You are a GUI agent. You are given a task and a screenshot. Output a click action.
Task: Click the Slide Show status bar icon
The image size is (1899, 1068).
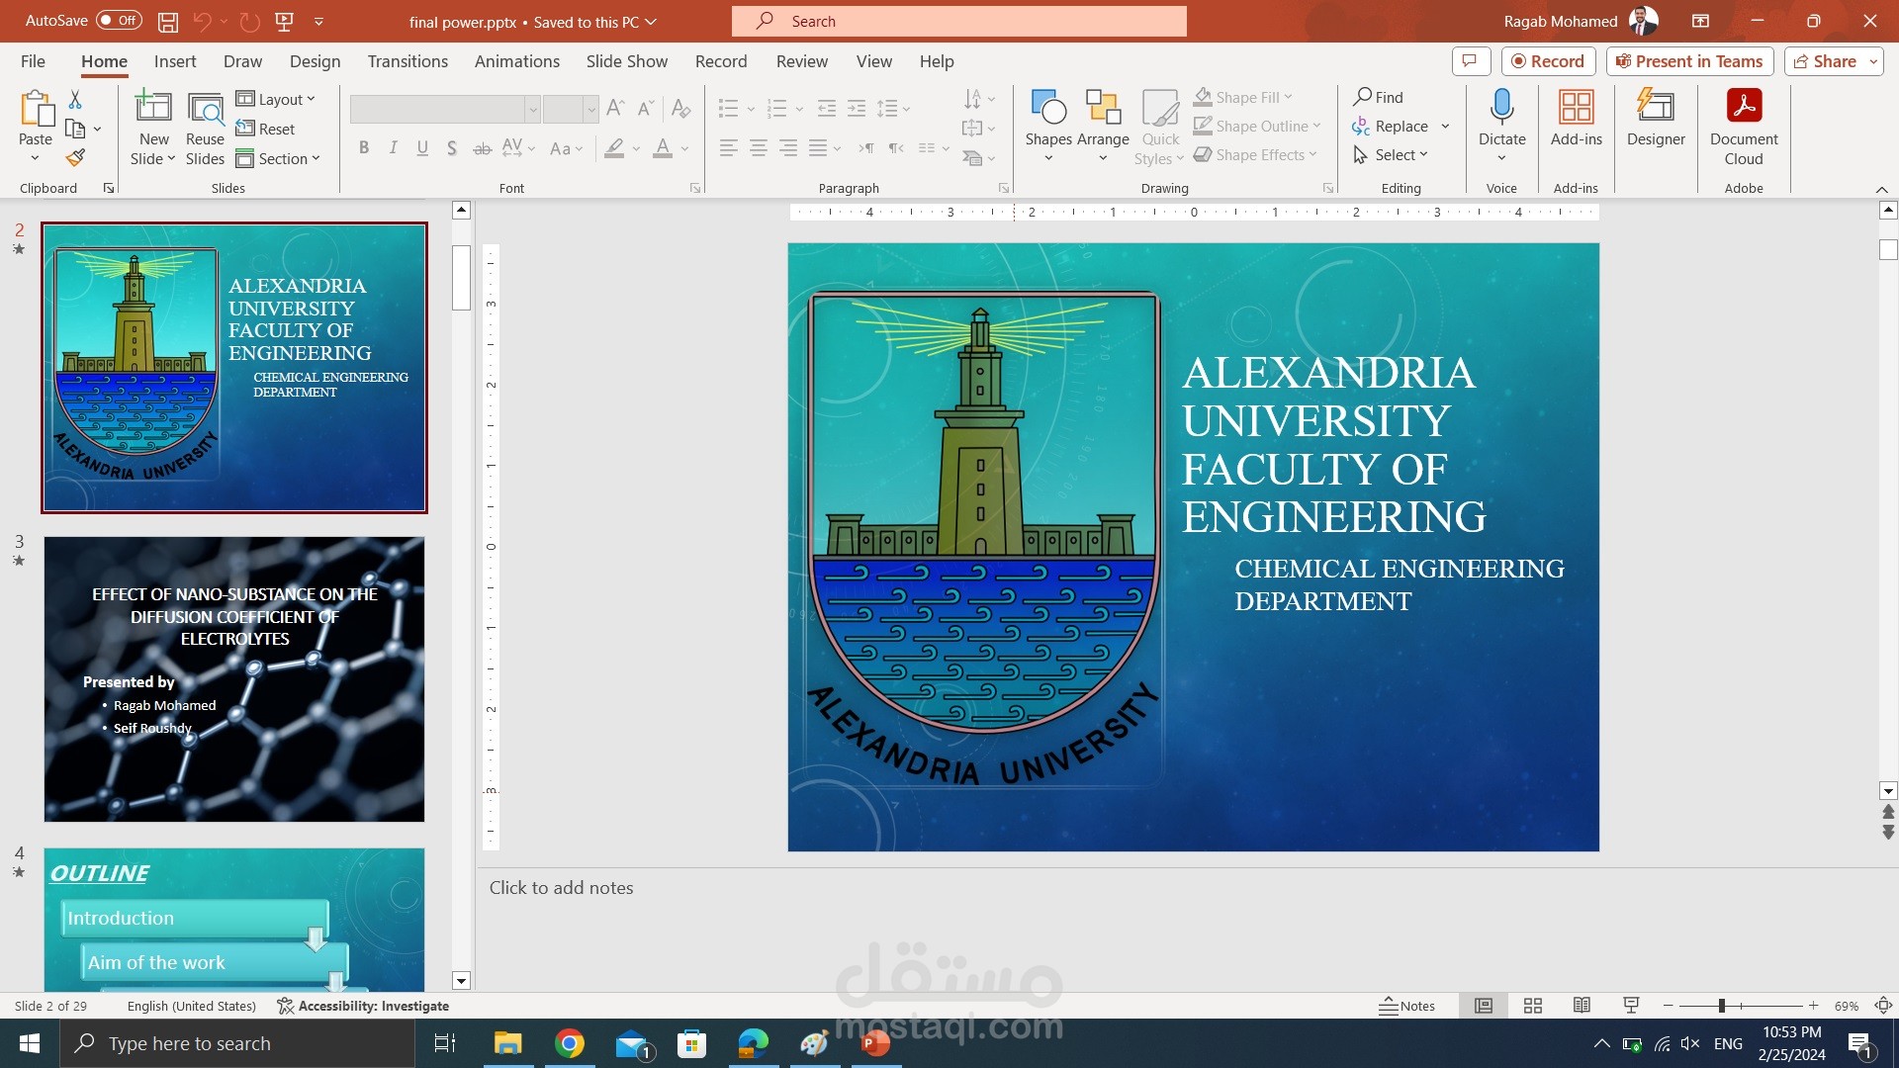pyautogui.click(x=1631, y=1006)
